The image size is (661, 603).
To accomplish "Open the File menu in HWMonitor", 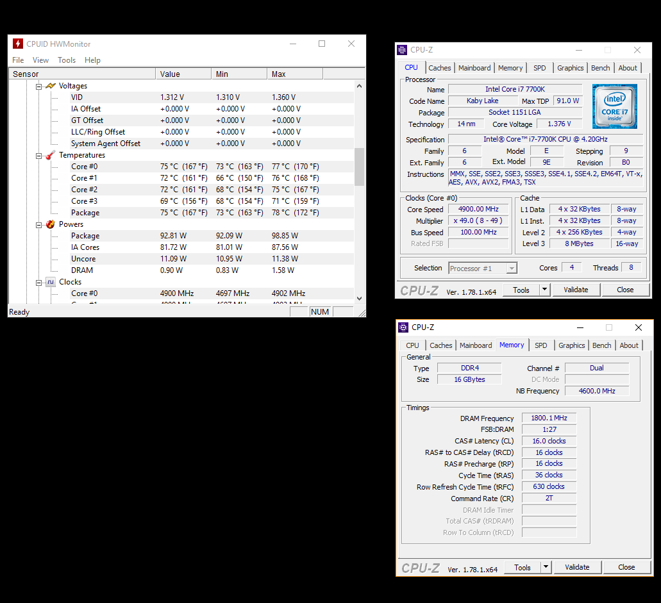I will pos(18,60).
